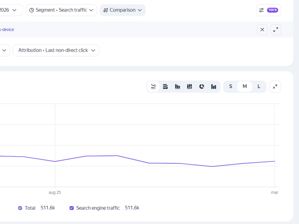Screen dimensions: 299x224
Task: Click the Search engine traffic value 511.6k
Action: pyautogui.click(x=132, y=208)
